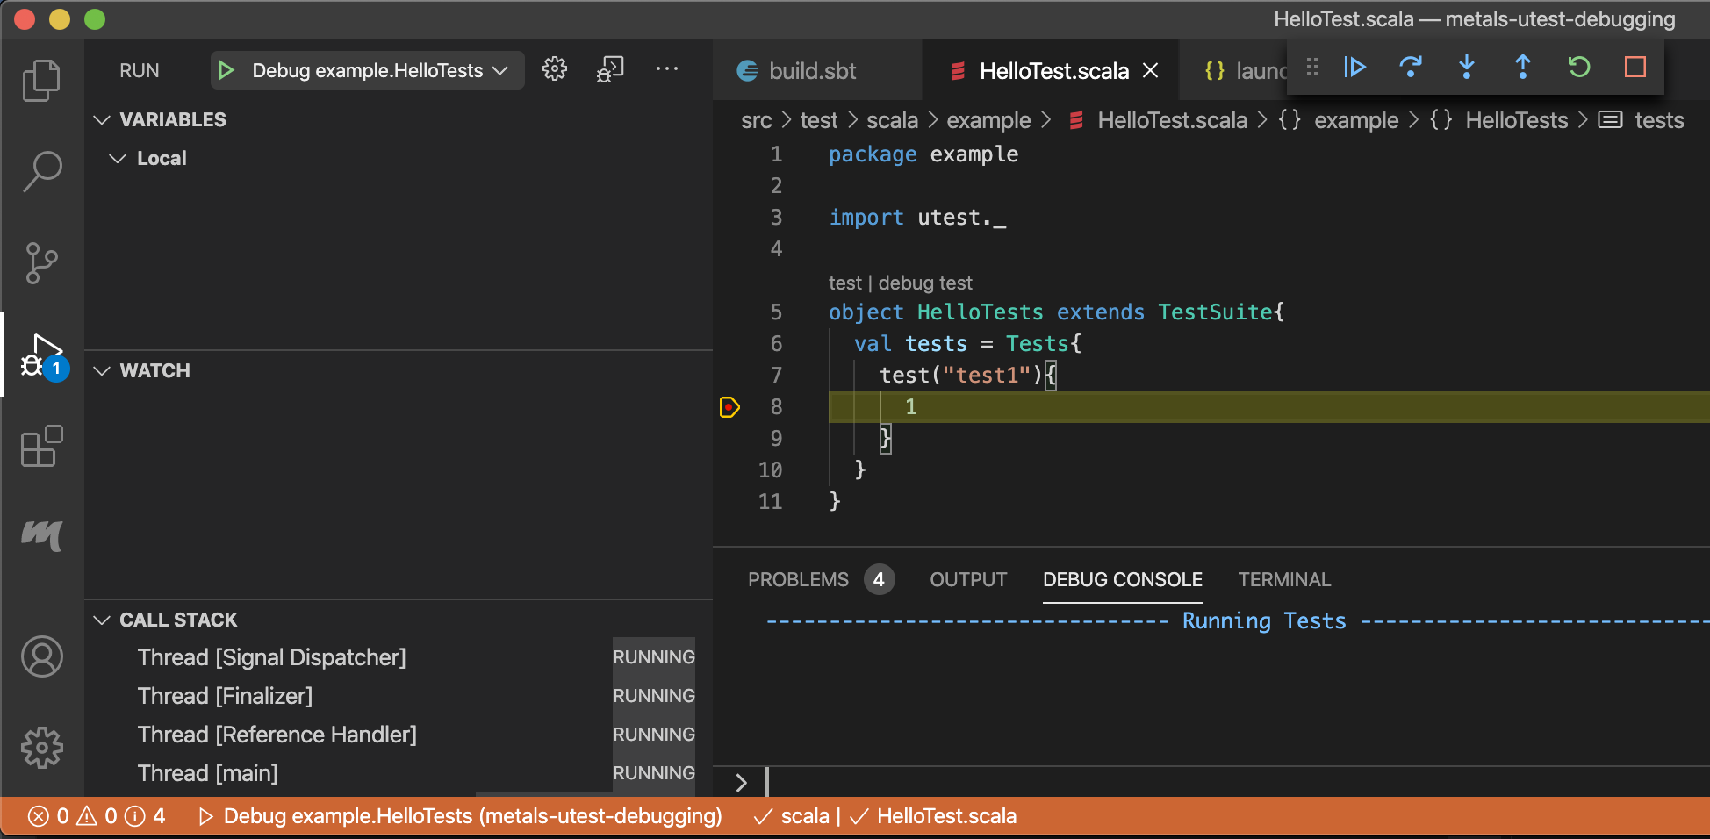Toggle the breakpoint on line 8

point(729,407)
